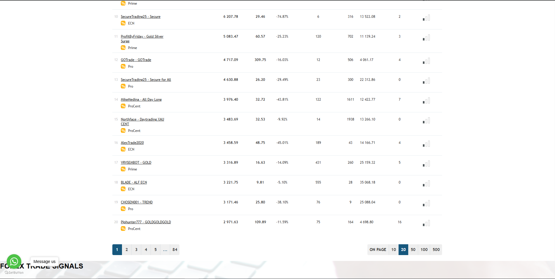
Task: Show 10 items per page
Action: (394, 250)
